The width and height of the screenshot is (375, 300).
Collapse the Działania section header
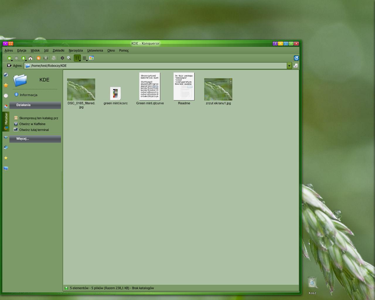(35, 105)
